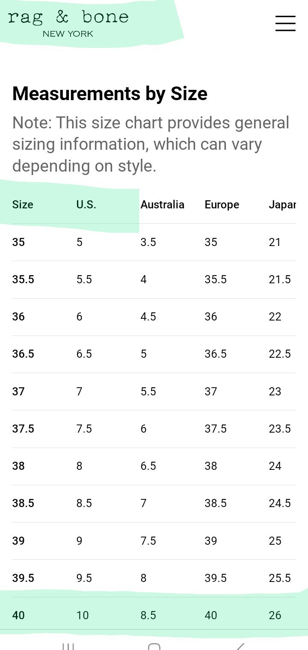Click the size chart note text
308x650 pixels.
tap(151, 144)
